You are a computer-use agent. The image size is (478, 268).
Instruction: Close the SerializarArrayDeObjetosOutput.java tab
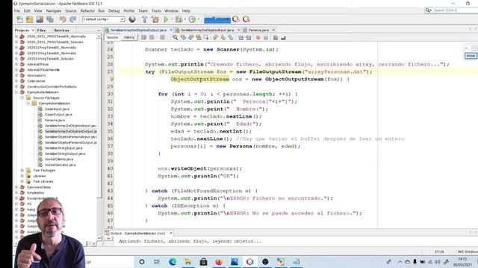pyautogui.click(x=171, y=30)
